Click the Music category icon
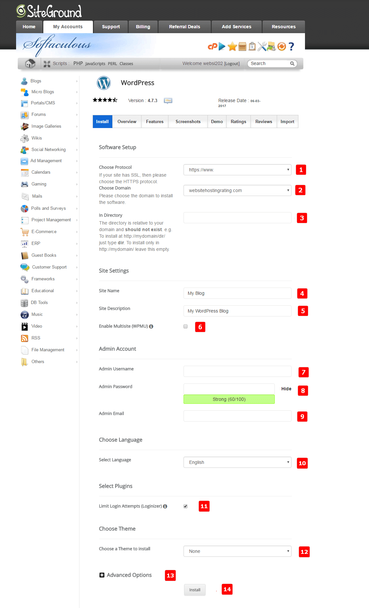The image size is (369, 608). click(x=25, y=315)
